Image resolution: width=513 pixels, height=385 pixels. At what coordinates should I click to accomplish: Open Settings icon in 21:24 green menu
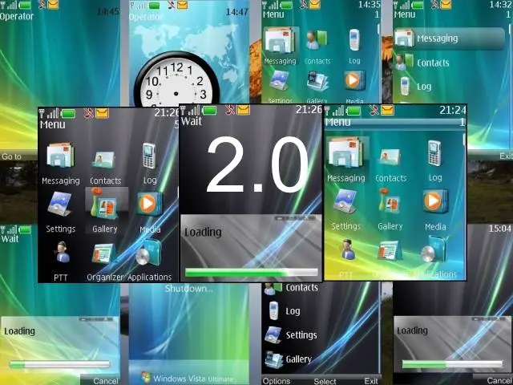click(345, 201)
